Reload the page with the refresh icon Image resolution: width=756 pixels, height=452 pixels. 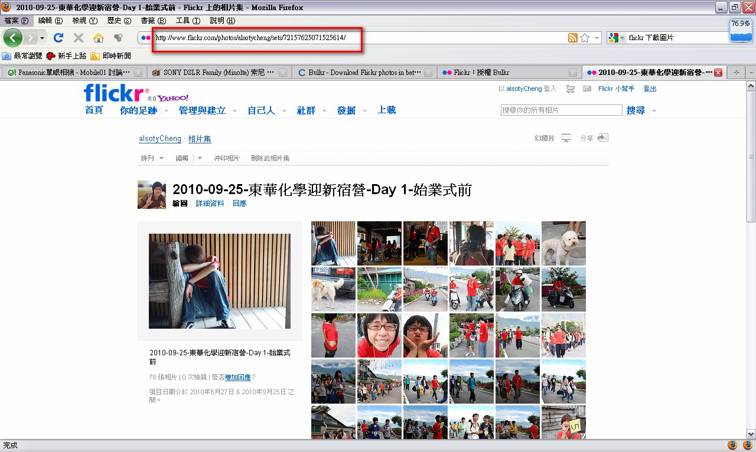click(58, 38)
